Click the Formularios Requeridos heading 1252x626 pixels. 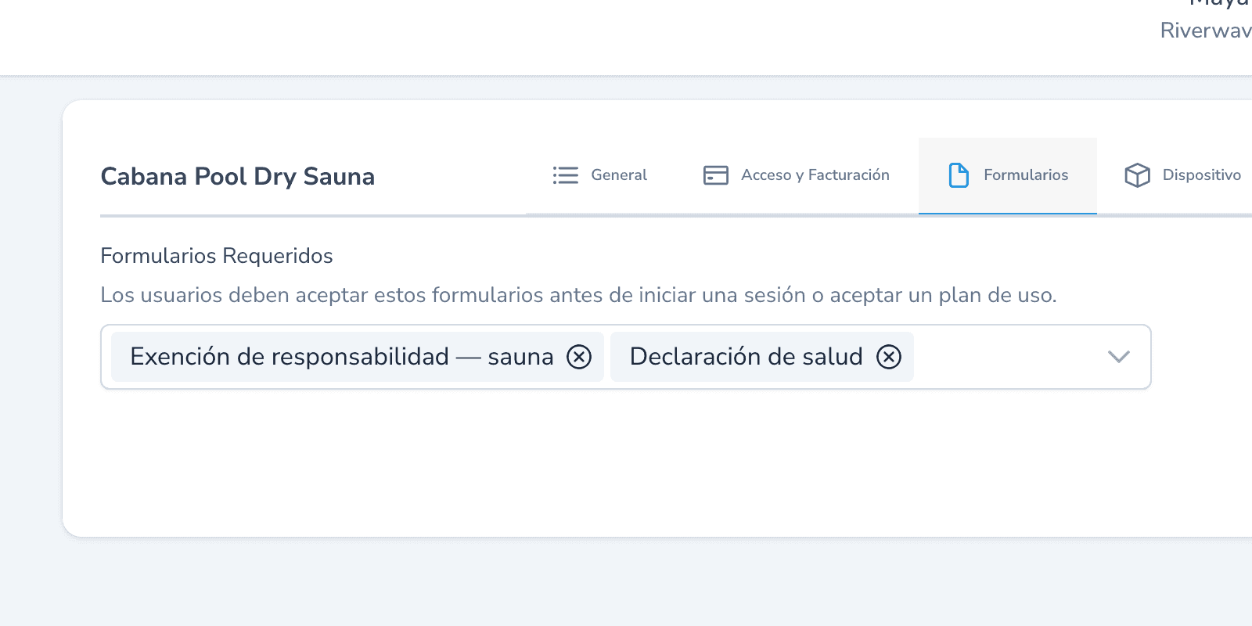pyautogui.click(x=217, y=256)
